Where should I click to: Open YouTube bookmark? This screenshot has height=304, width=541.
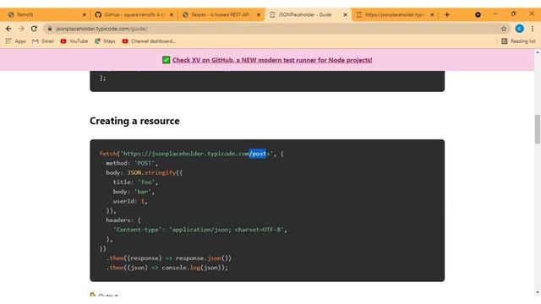pyautogui.click(x=74, y=41)
